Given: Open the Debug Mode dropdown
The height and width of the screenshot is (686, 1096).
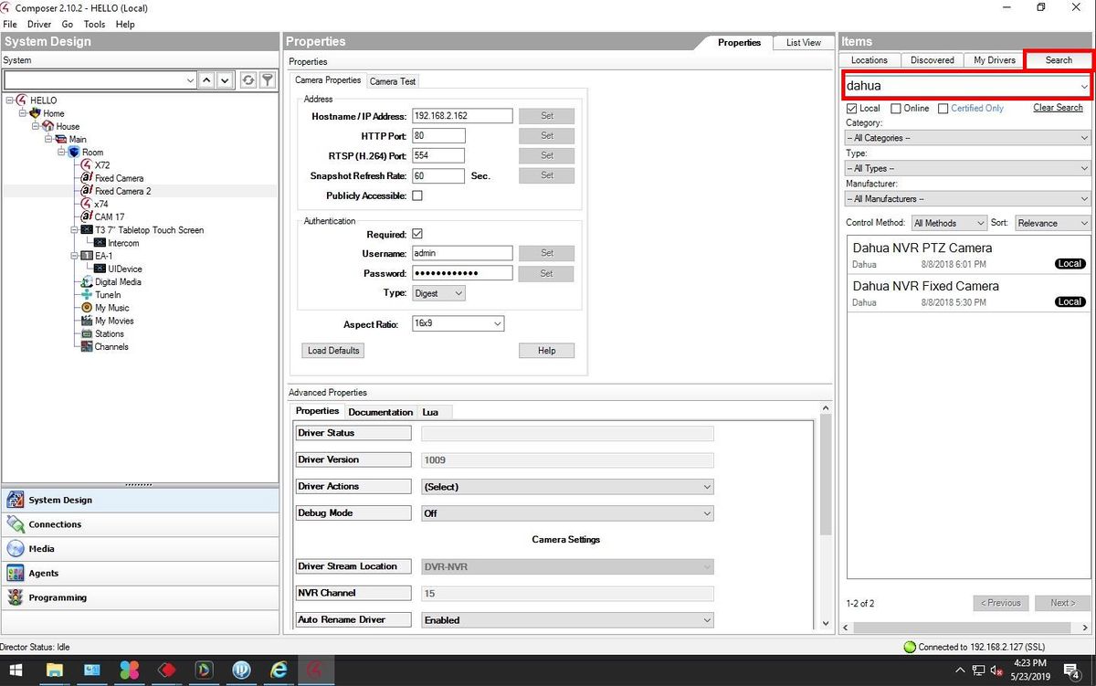Looking at the screenshot, I should click(x=566, y=513).
